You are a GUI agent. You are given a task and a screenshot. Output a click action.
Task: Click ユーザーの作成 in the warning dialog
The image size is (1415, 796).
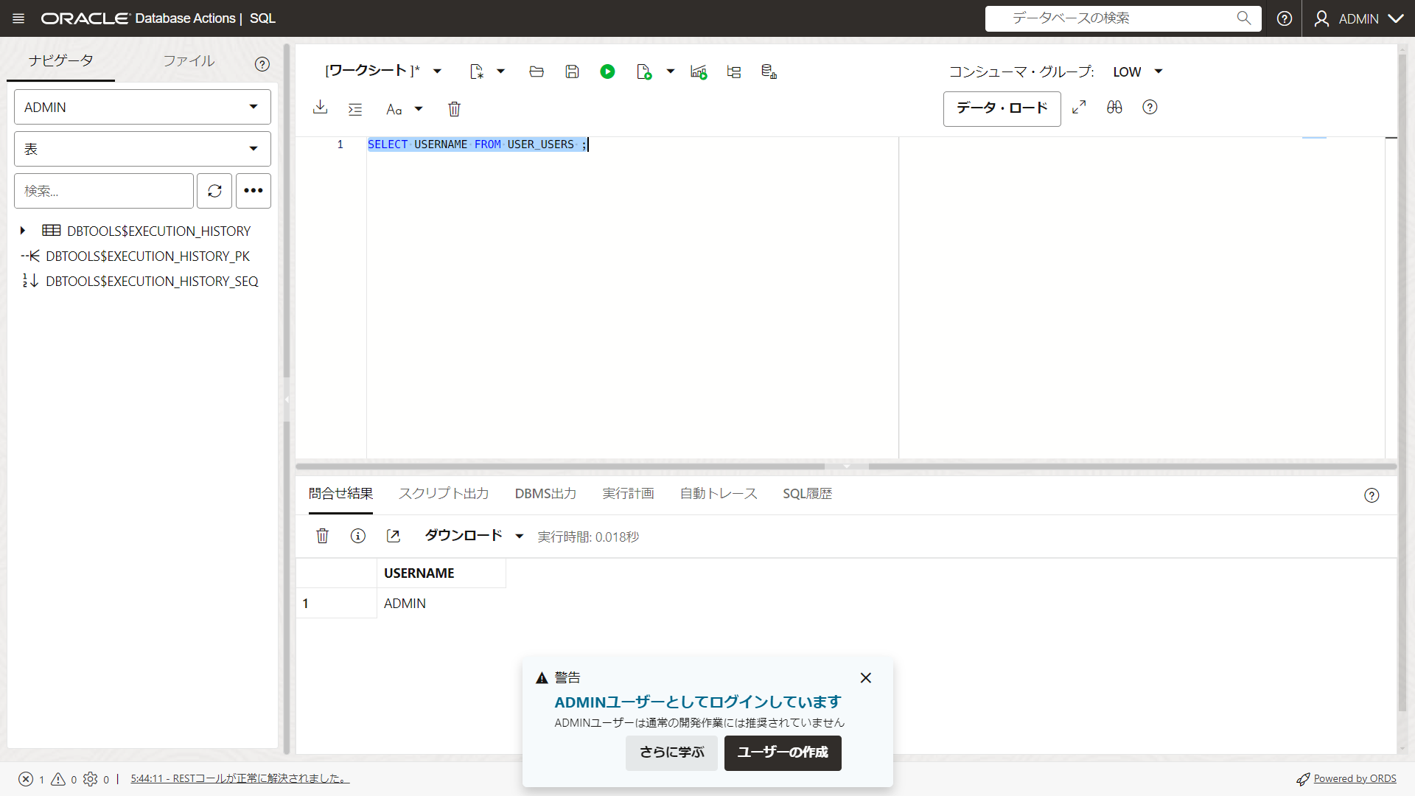coord(782,753)
